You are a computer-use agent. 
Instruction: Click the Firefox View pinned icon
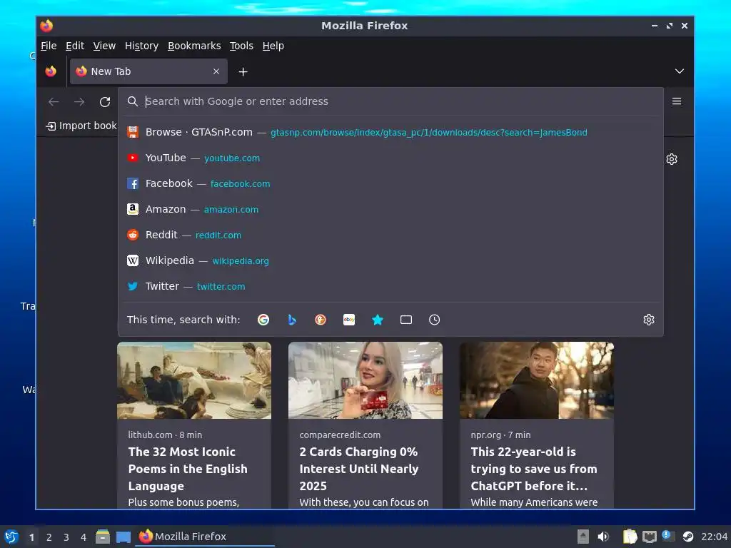tap(51, 71)
